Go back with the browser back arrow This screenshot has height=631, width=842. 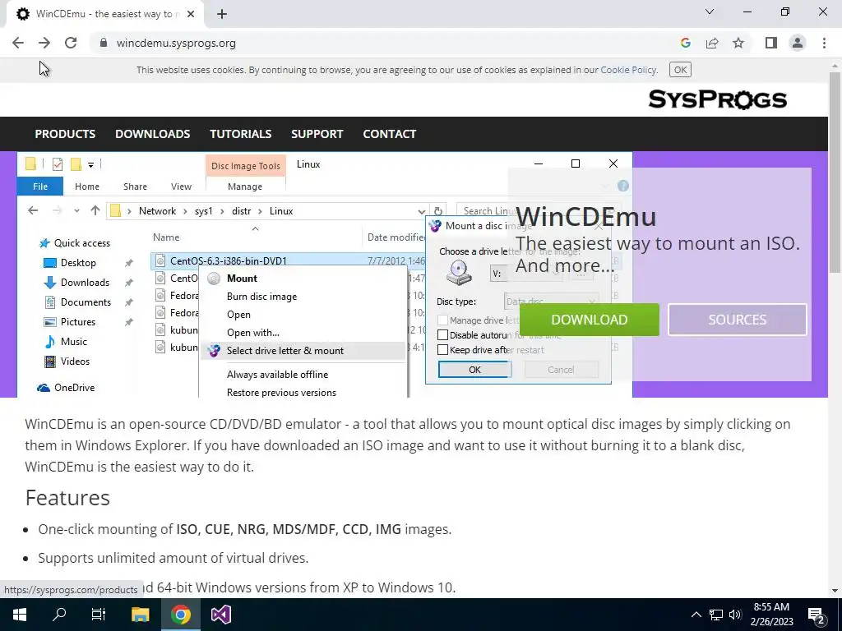click(18, 43)
